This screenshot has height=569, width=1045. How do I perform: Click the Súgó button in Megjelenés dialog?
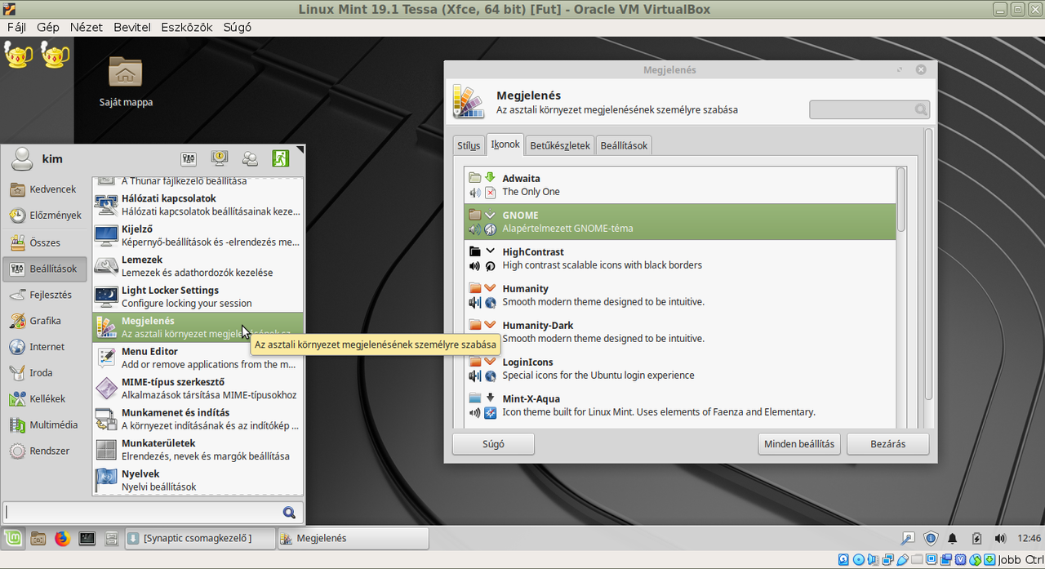pos(493,444)
